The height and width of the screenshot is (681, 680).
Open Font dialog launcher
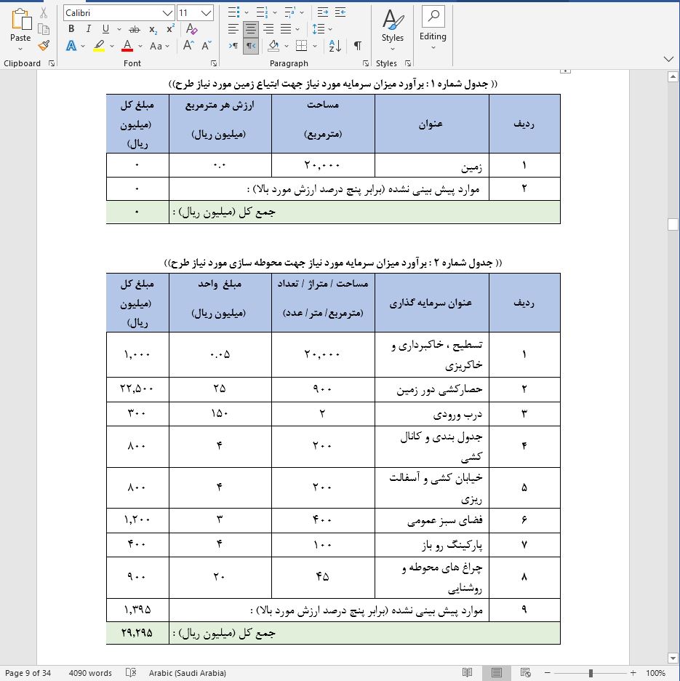pos(214,63)
